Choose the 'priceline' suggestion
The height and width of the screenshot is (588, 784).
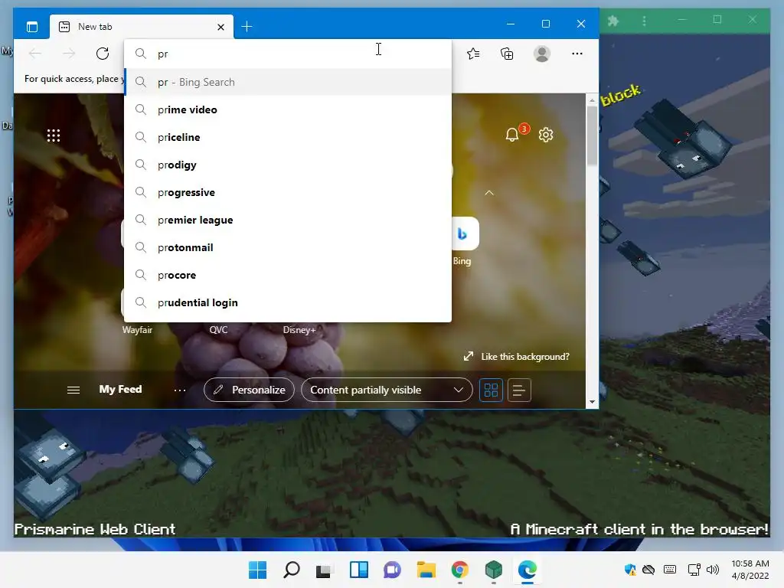288,137
